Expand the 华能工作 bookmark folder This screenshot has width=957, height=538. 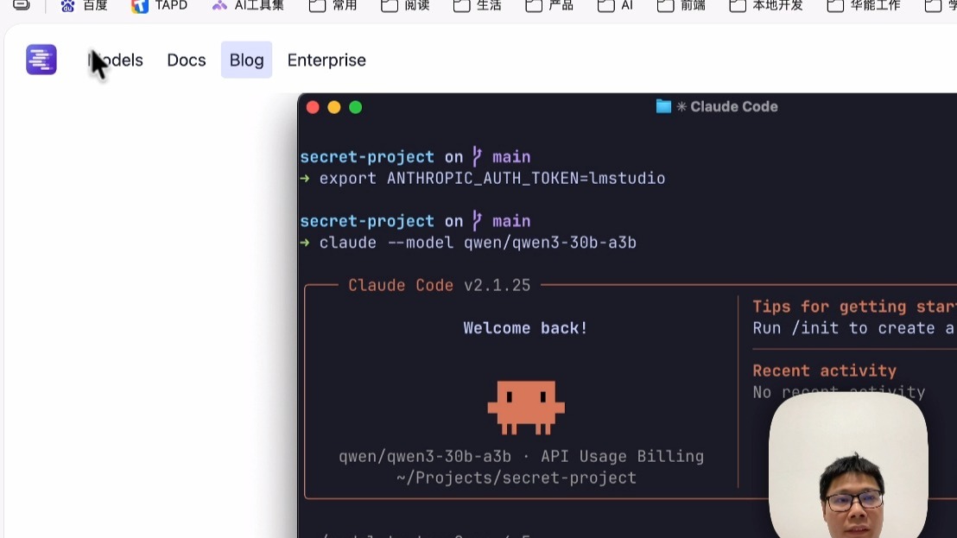pyautogui.click(x=864, y=5)
